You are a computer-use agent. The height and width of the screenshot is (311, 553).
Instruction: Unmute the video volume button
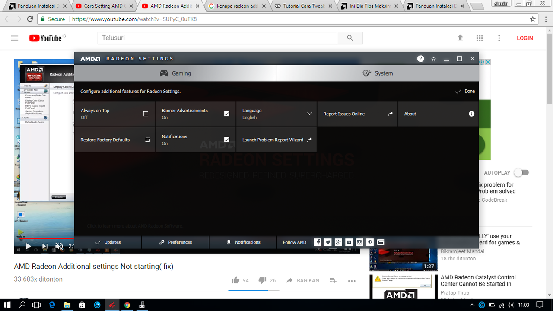59,246
